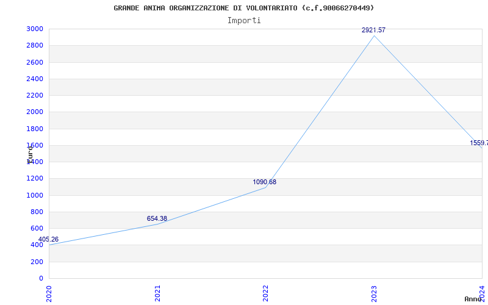Click the 2921.57 data label
Viewport: 488px width, 305px height.
tap(373, 30)
